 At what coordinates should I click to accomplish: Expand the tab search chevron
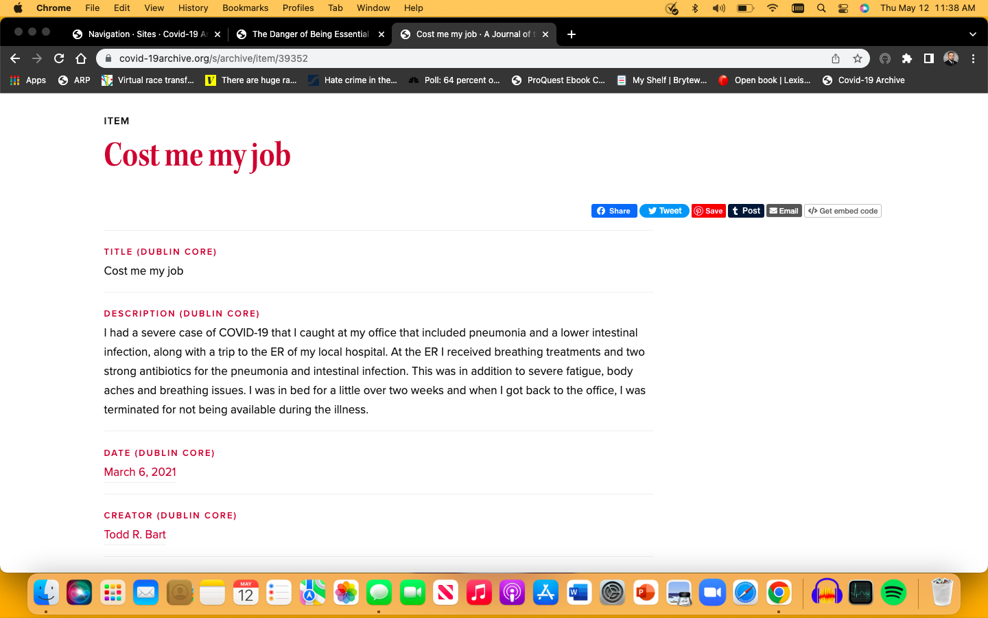(x=972, y=34)
